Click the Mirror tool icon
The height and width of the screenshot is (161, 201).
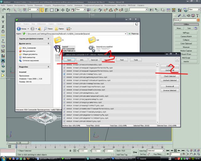151,10
